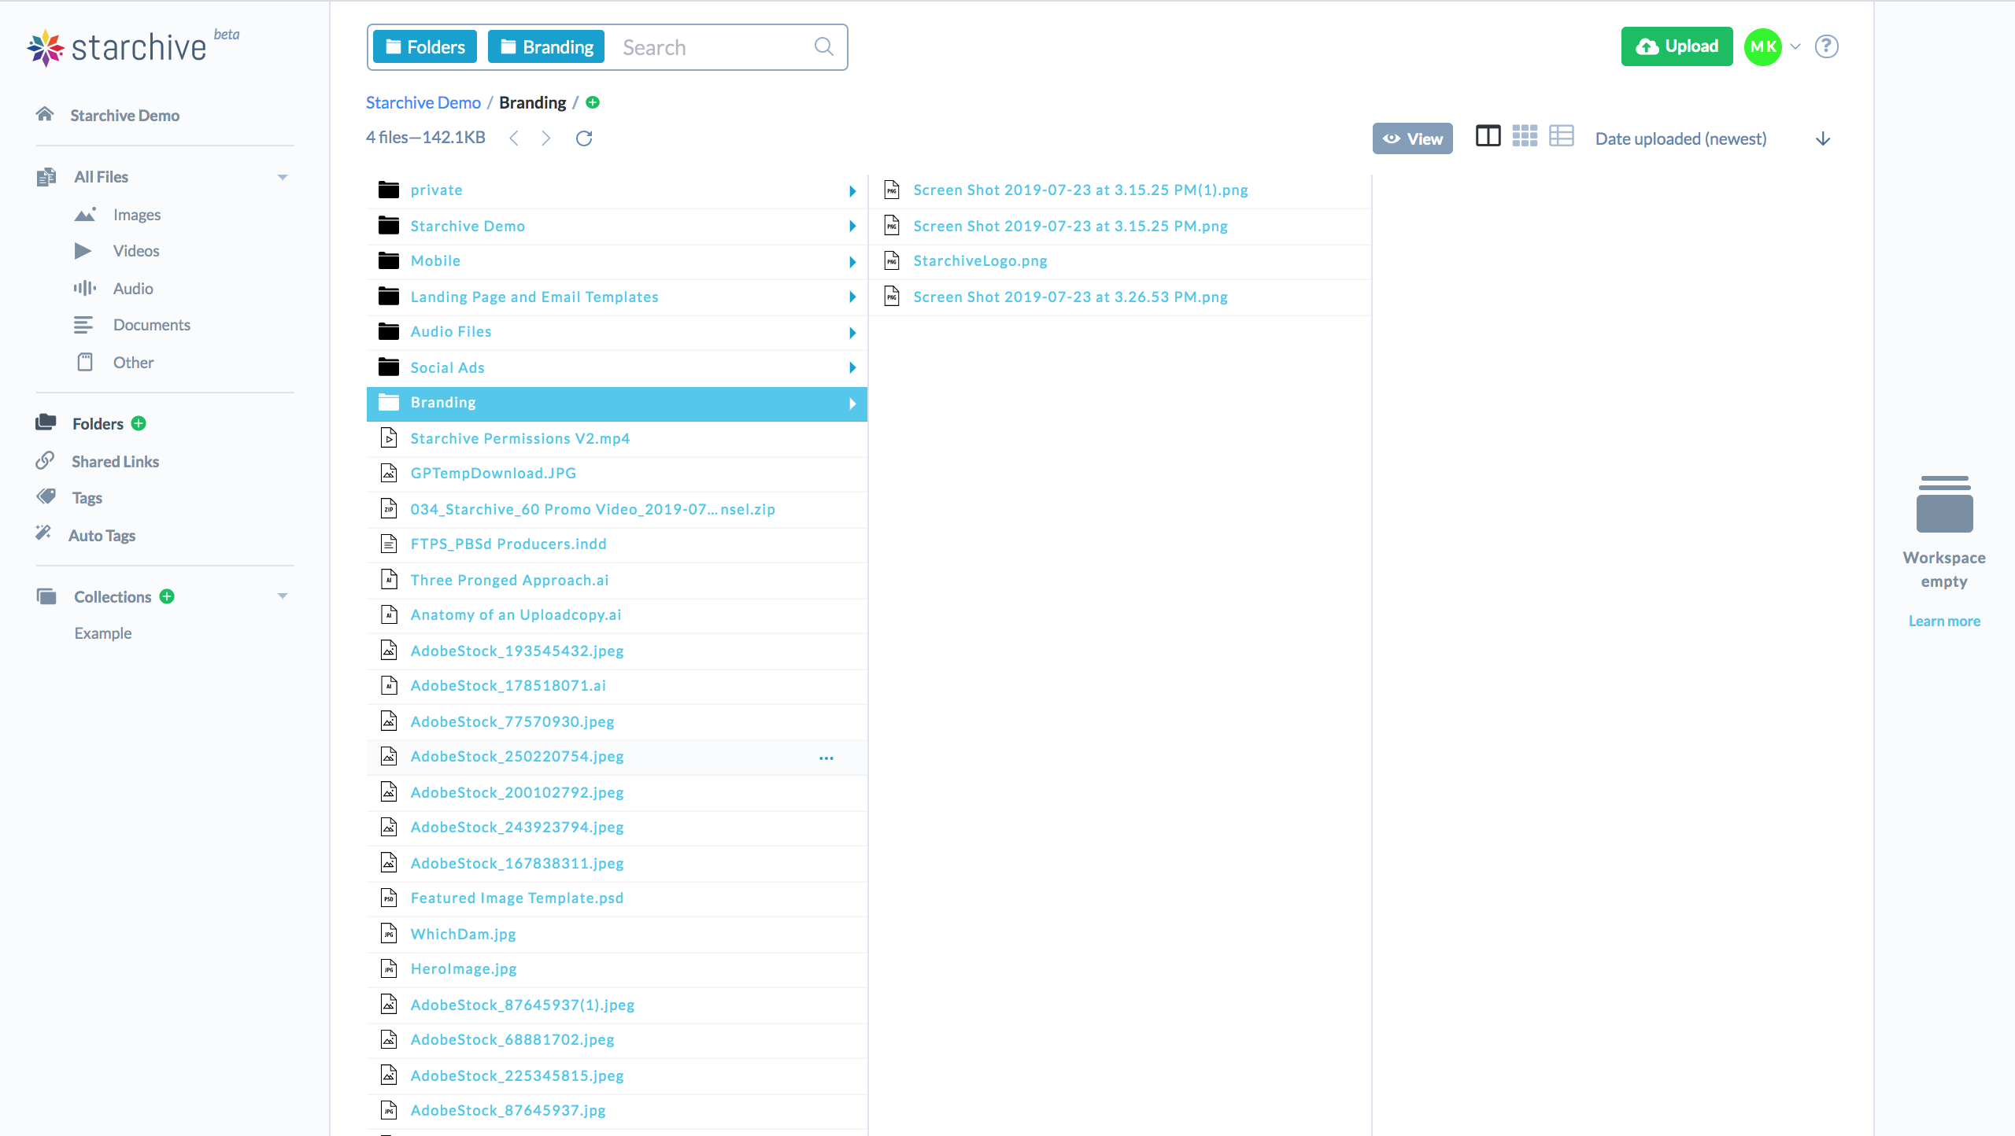Expand the Landing Page and Email Templates folder

click(852, 297)
